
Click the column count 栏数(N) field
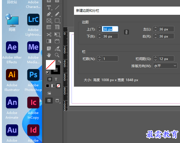(110, 59)
